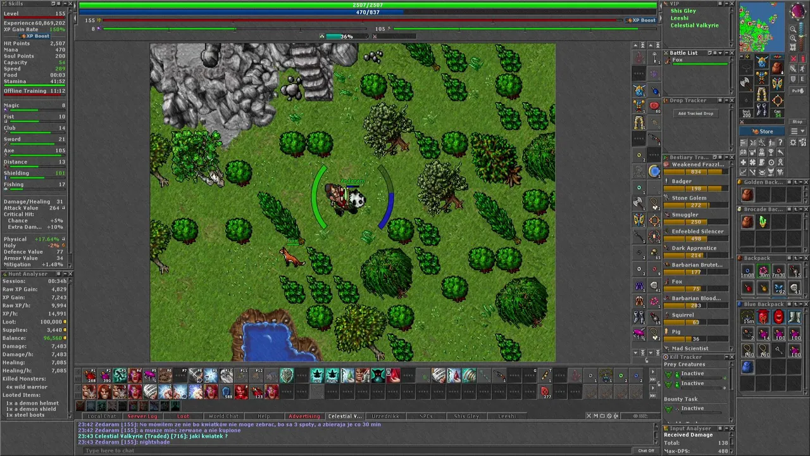Switch to the Advertising chat tab
The height and width of the screenshot is (456, 810).
304,416
